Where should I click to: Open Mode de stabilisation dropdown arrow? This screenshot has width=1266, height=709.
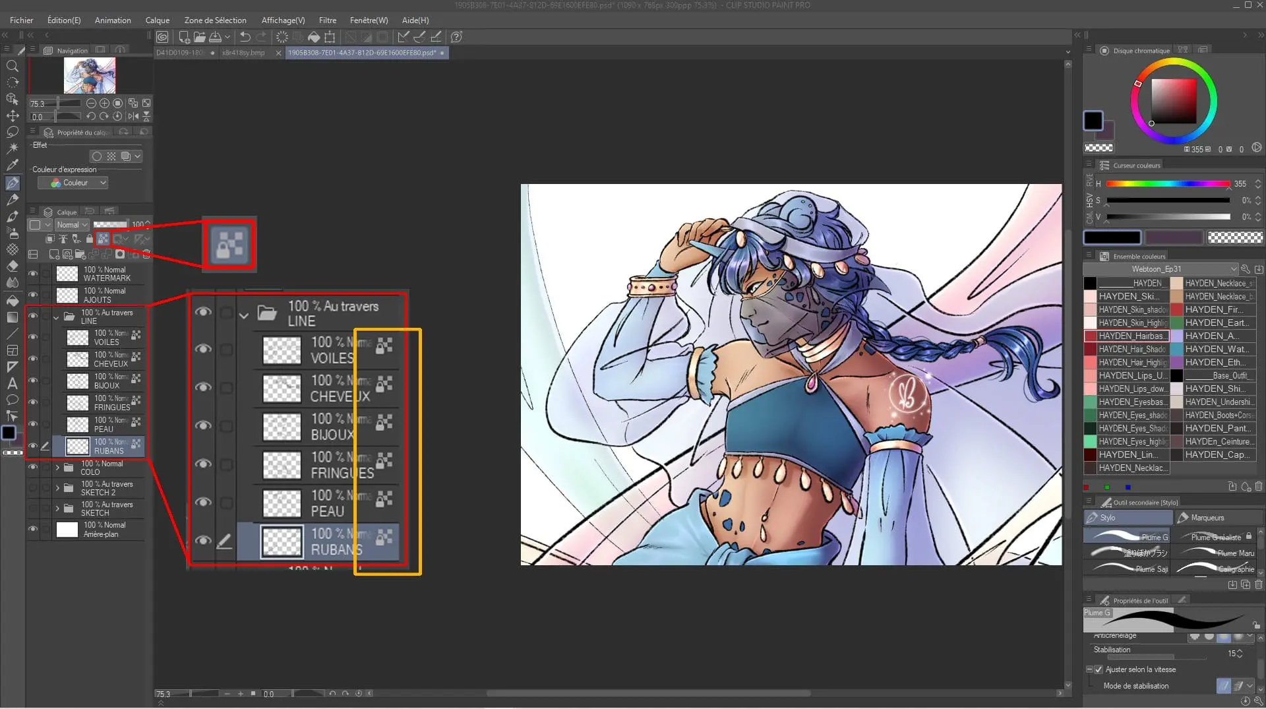(x=1250, y=686)
